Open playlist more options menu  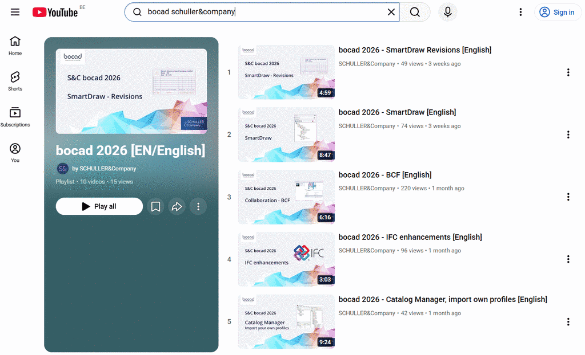(198, 206)
